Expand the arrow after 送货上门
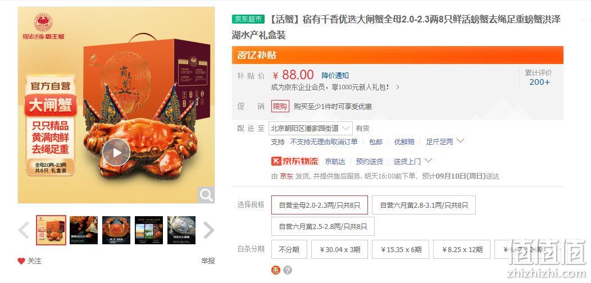The image size is (591, 283). 428,161
